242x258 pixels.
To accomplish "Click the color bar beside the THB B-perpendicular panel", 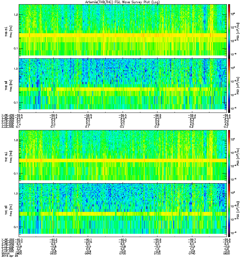I will (229, 31).
